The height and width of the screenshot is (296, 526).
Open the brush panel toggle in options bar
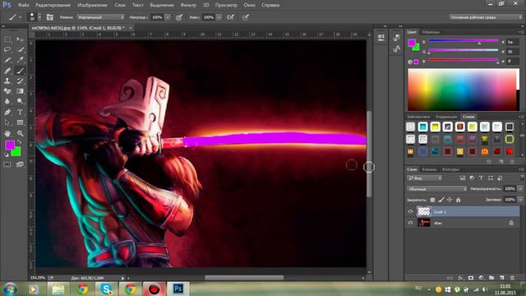[49, 17]
